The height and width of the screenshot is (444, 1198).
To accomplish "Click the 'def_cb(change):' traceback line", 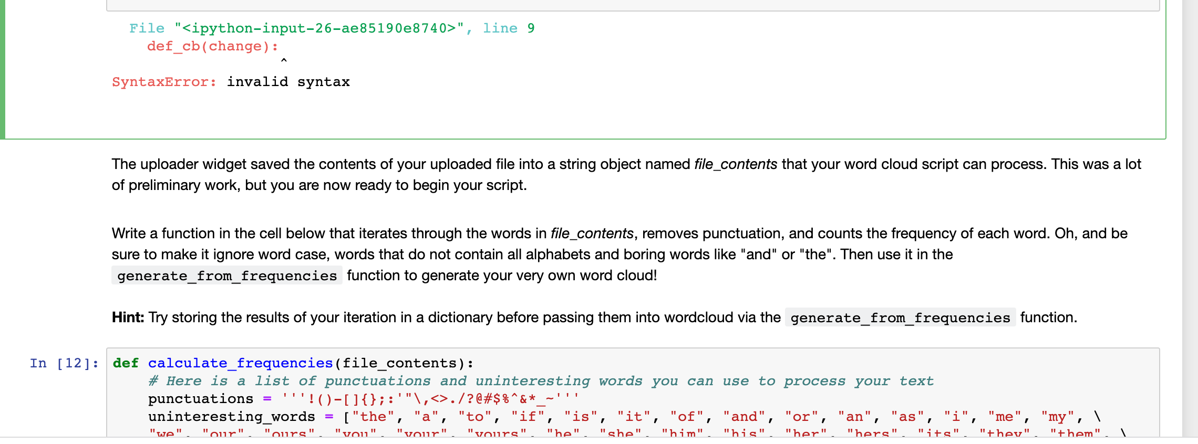I will [213, 46].
